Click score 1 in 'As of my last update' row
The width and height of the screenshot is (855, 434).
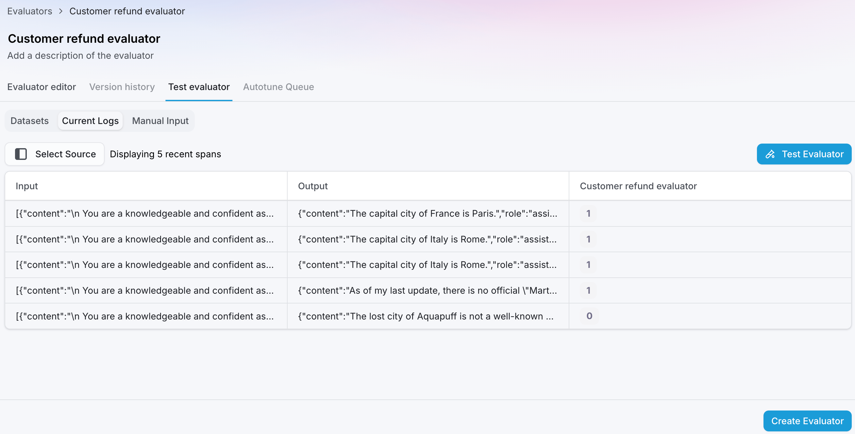[588, 290]
